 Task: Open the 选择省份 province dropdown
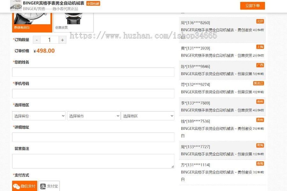click(x=39, y=116)
